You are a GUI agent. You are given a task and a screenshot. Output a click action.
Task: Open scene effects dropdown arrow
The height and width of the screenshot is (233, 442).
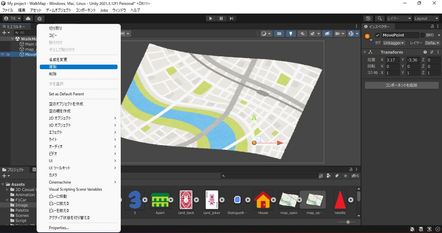coord(318,33)
